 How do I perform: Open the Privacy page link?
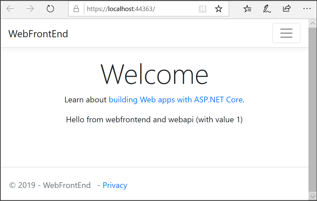click(x=115, y=185)
